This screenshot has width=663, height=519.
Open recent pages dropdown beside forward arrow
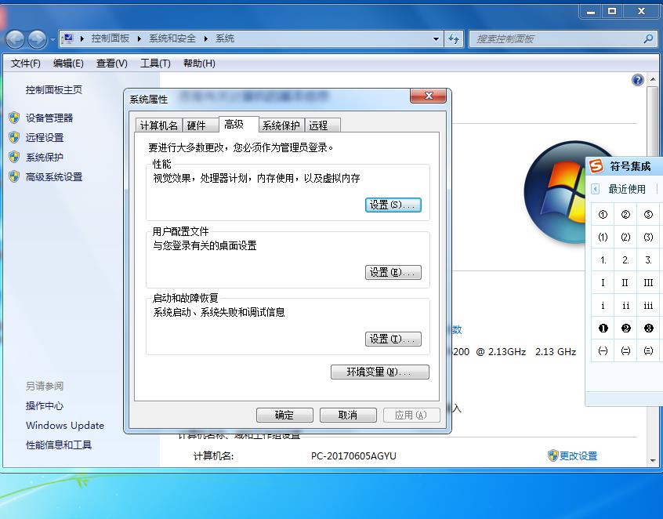(52, 40)
